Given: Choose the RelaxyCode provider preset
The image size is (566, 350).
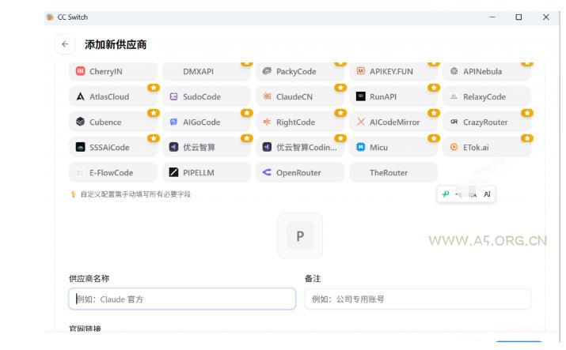Looking at the screenshot, I should 487,96.
